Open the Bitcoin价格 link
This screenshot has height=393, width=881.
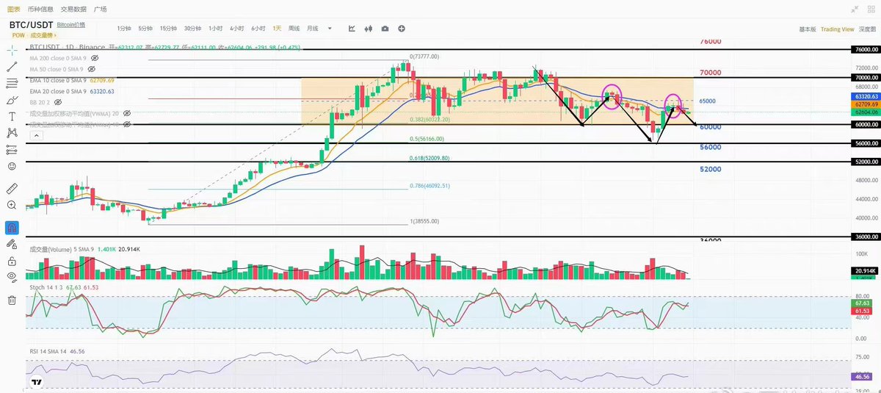[70, 25]
